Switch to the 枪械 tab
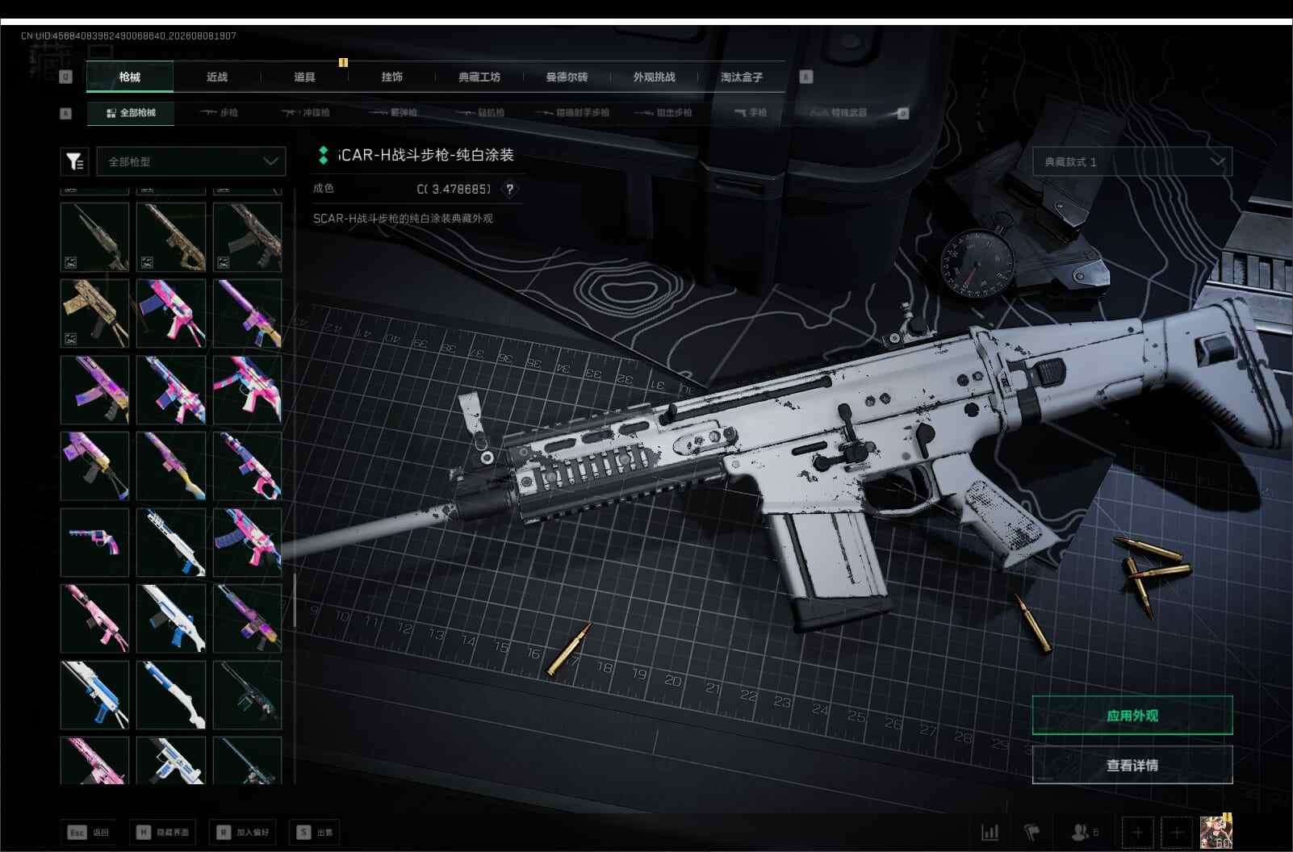The height and width of the screenshot is (852, 1293). pyautogui.click(x=129, y=77)
